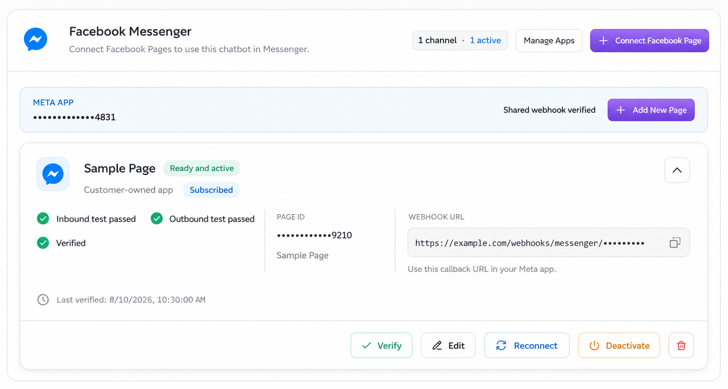Click the 'Last verified: 8/10/2026' timestamp
This screenshot has height=389, width=728.
[131, 300]
